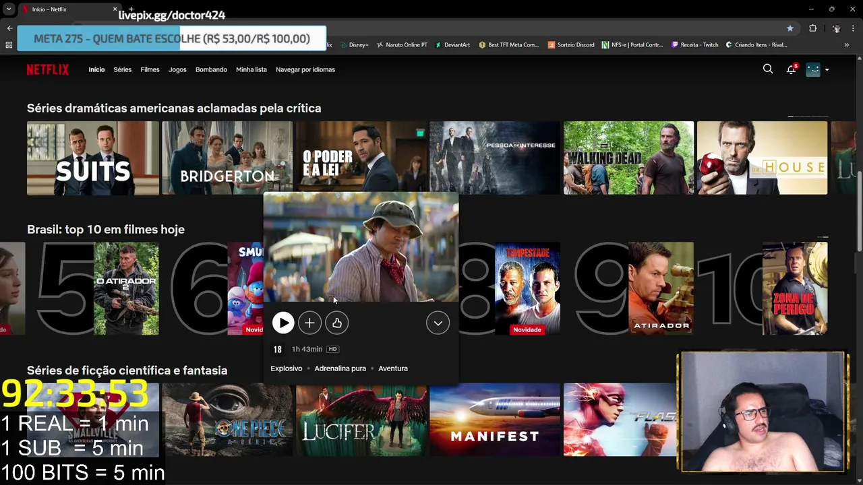Open the Filmes navigation item
863x485 pixels.
click(x=150, y=69)
